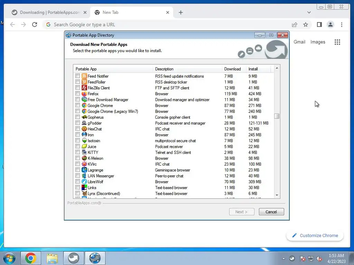This screenshot has width=354, height=265.
Task: Sort by Description column header
Action: point(187,69)
